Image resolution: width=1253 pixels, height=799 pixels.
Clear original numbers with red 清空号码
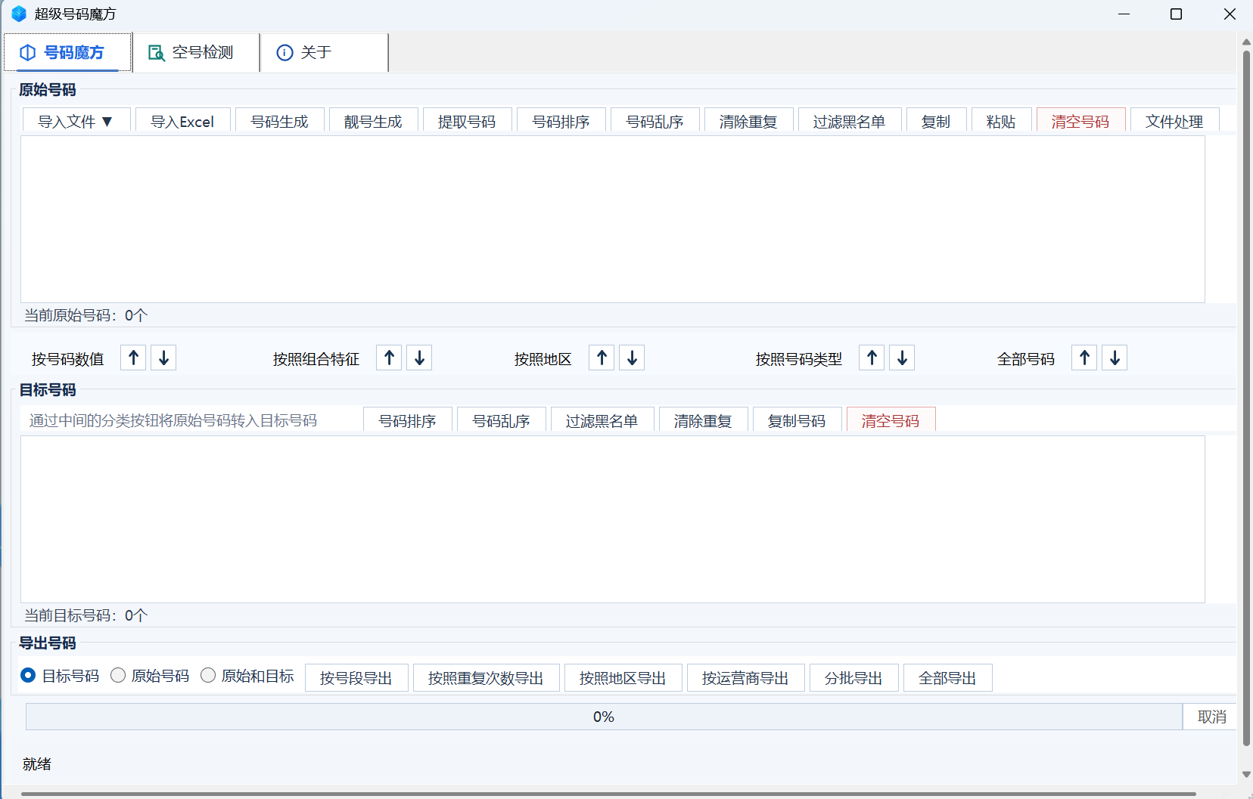point(1080,121)
